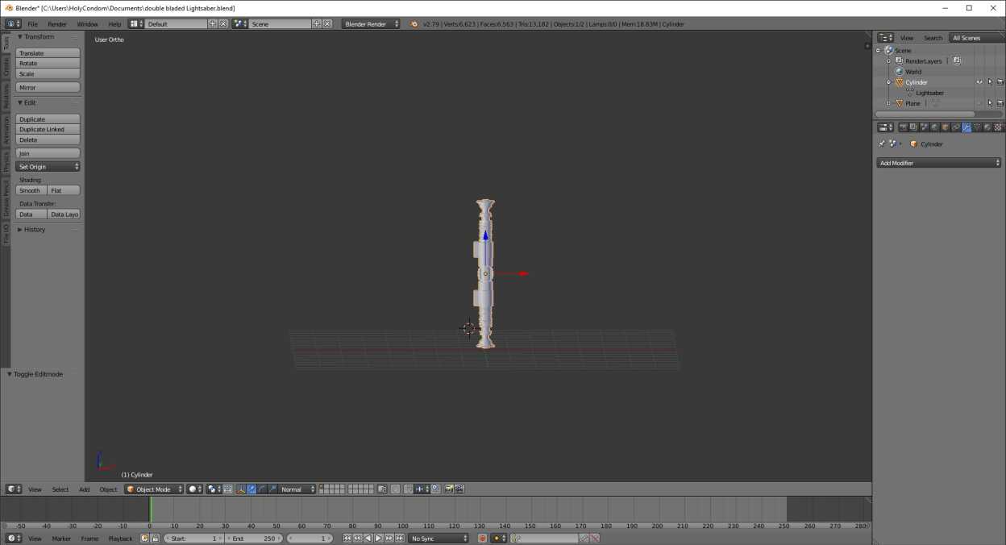Click the play animation button in timeline
This screenshot has width=1006, height=545.
point(378,539)
